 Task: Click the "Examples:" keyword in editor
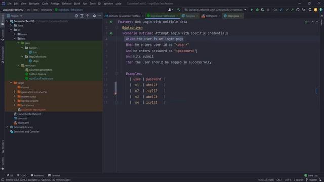(134, 74)
